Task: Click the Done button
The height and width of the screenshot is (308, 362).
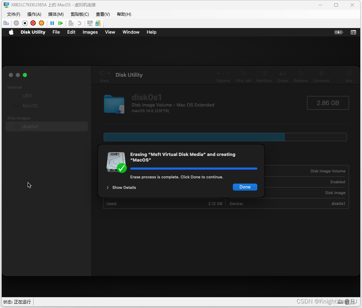Action: point(245,187)
